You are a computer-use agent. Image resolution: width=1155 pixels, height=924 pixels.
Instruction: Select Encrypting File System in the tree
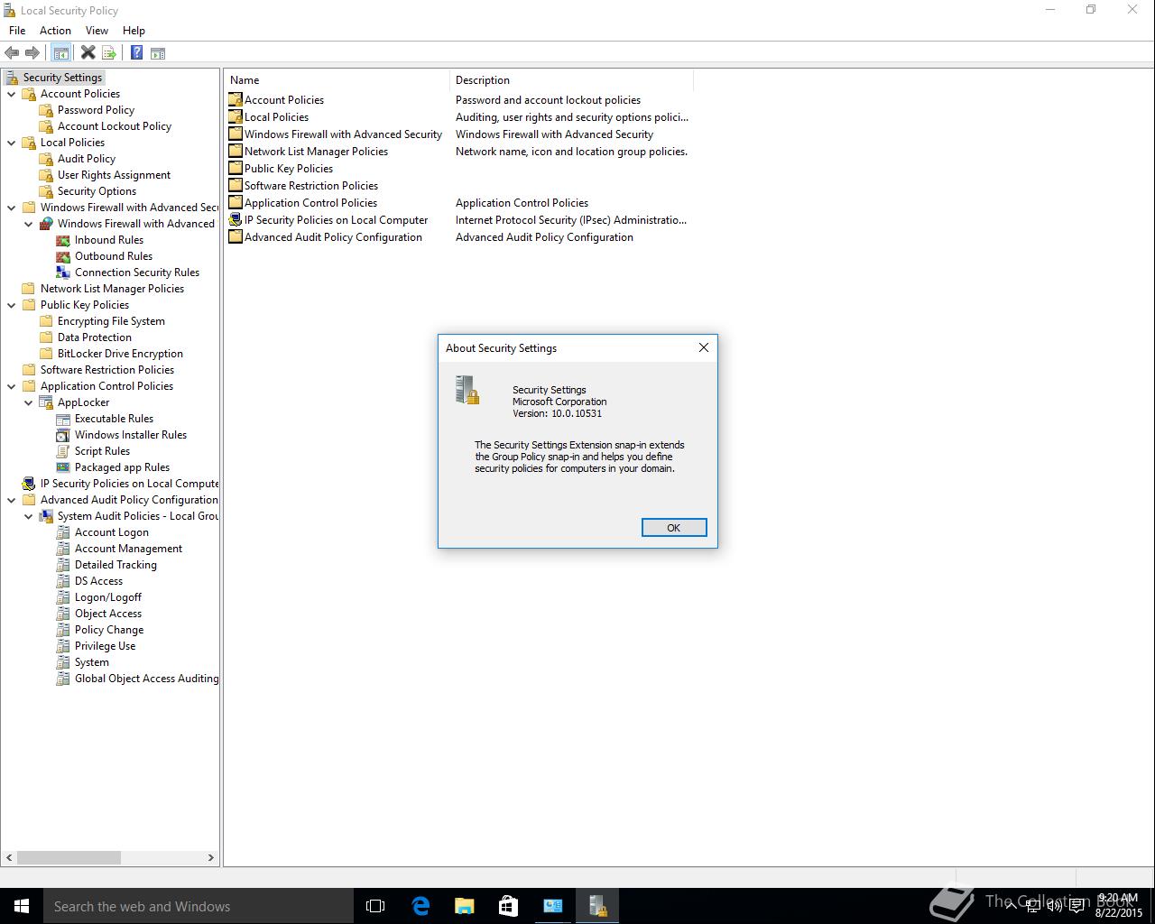click(x=111, y=321)
